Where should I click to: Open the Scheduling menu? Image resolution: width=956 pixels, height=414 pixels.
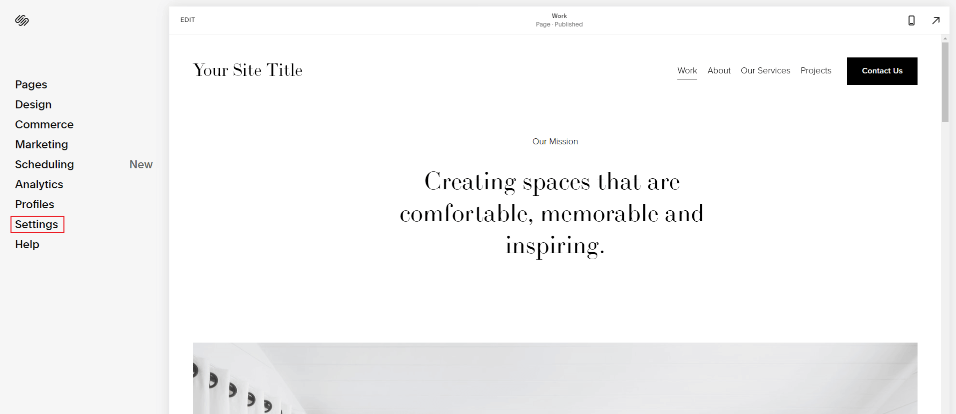(x=44, y=164)
